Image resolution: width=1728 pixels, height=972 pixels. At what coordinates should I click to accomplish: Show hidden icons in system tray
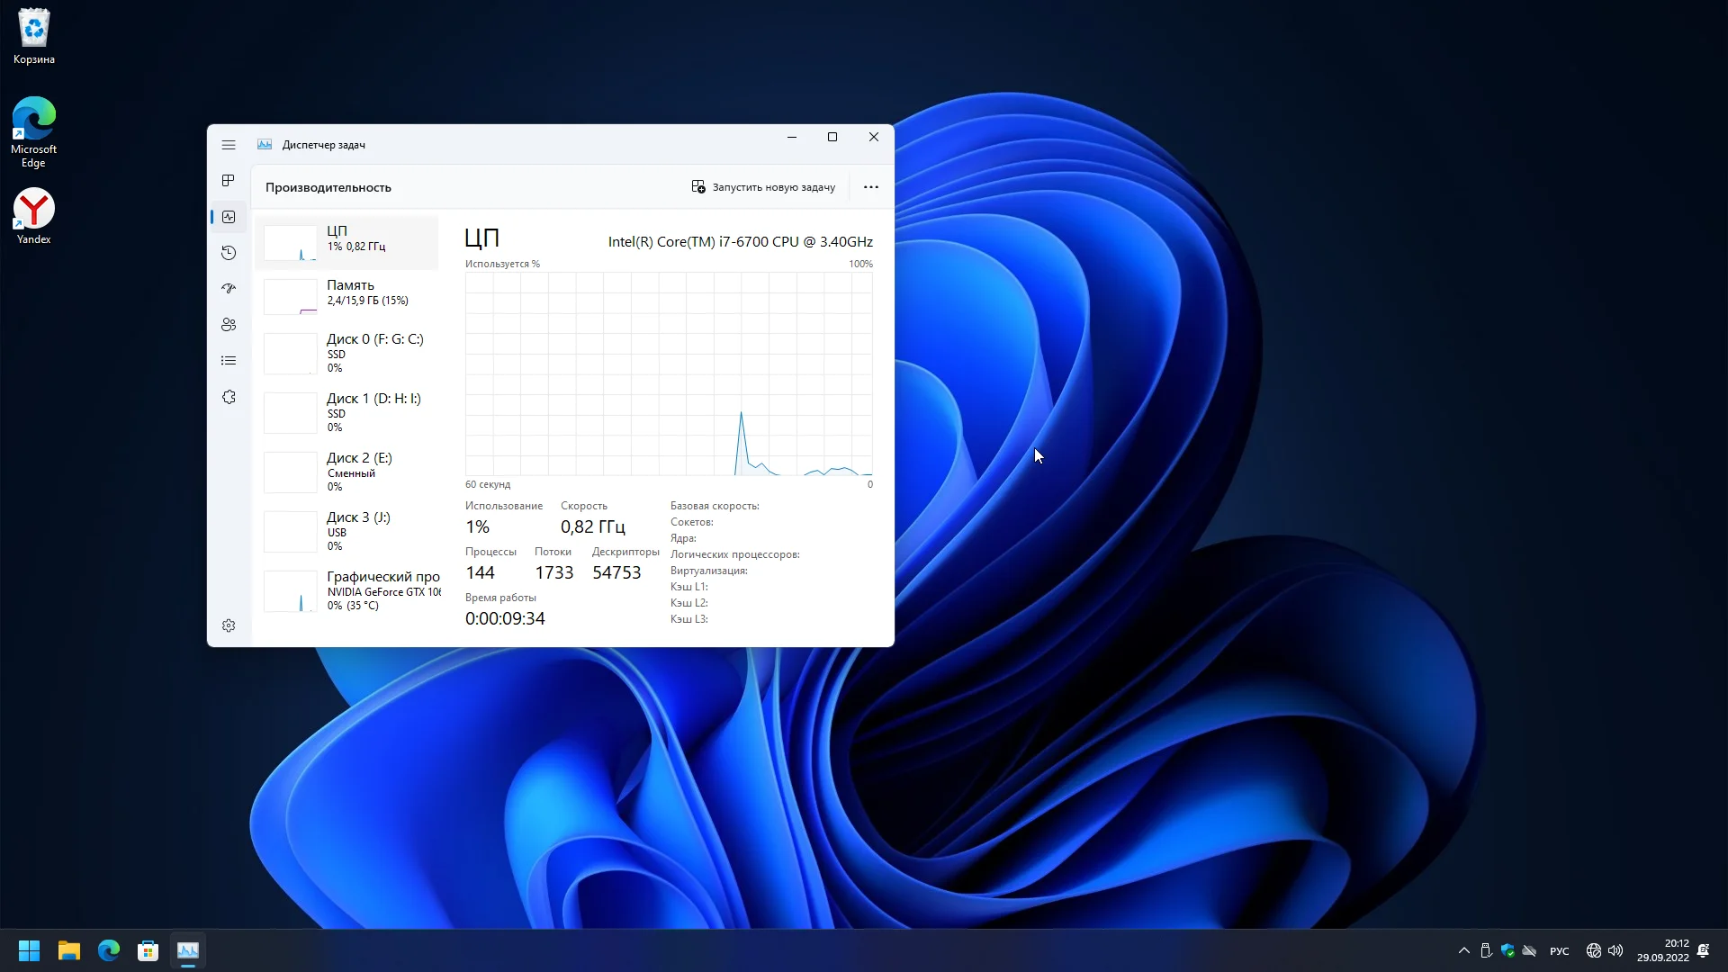tap(1464, 950)
